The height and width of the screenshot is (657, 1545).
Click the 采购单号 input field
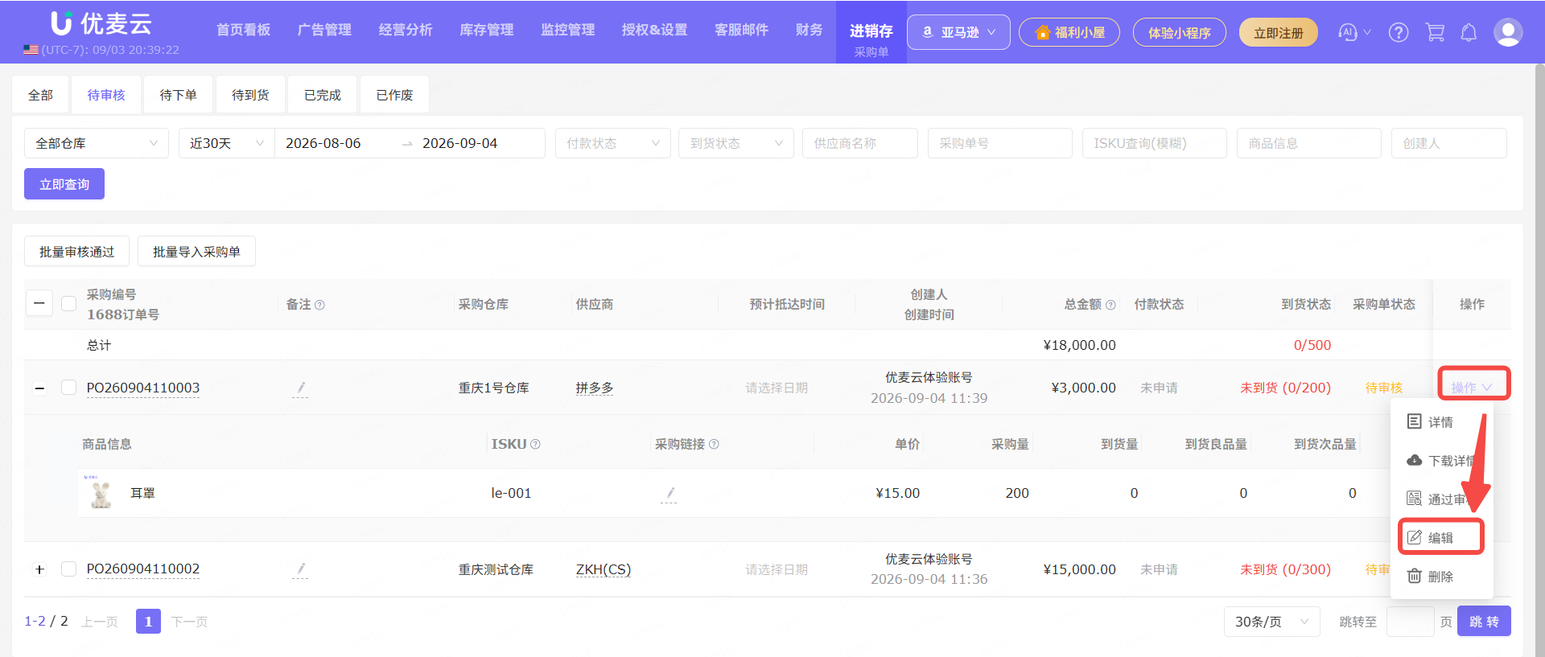tap(1000, 143)
